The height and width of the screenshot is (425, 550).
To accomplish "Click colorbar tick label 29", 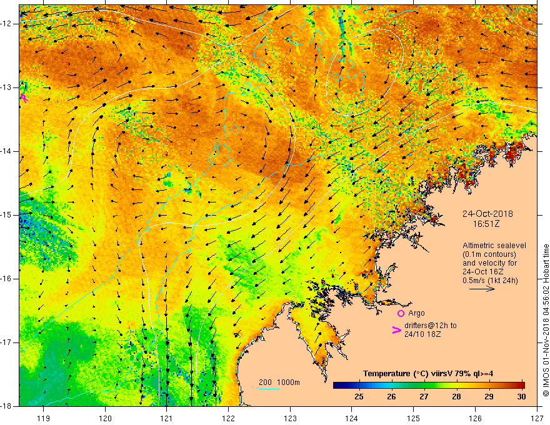I will point(489,397).
